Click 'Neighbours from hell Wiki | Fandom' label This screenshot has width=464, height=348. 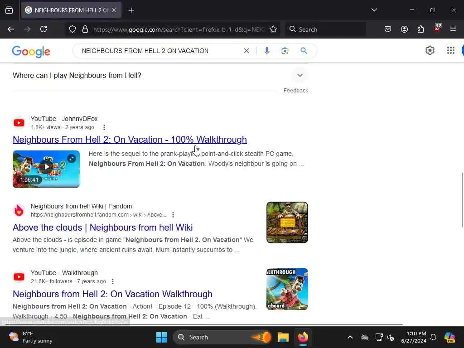[82, 206]
